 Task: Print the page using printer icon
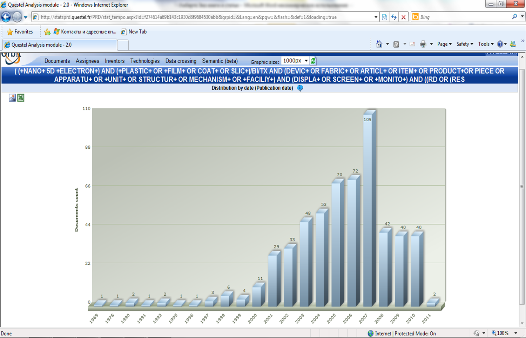(423, 44)
